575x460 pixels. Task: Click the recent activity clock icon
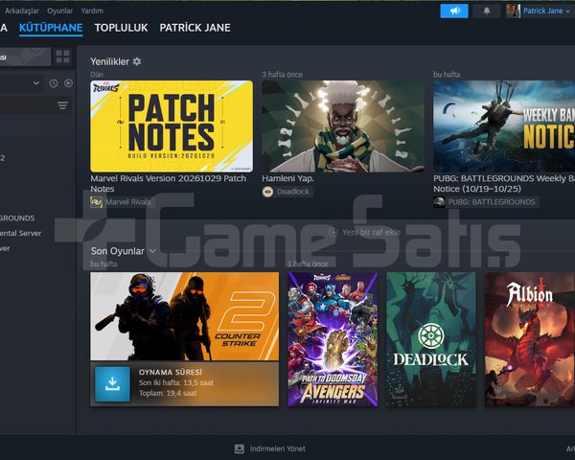tap(54, 83)
